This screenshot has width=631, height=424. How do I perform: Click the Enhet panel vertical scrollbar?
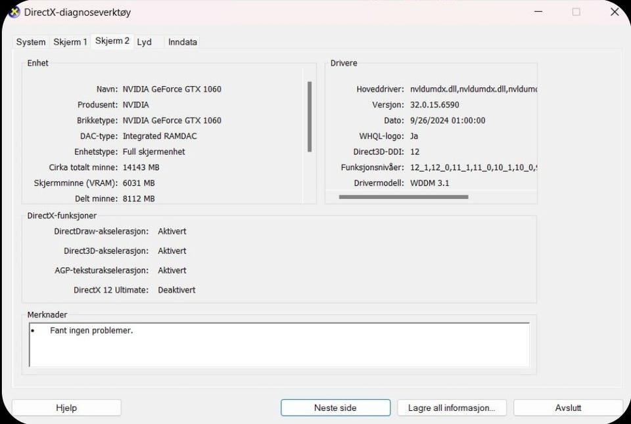(310, 117)
